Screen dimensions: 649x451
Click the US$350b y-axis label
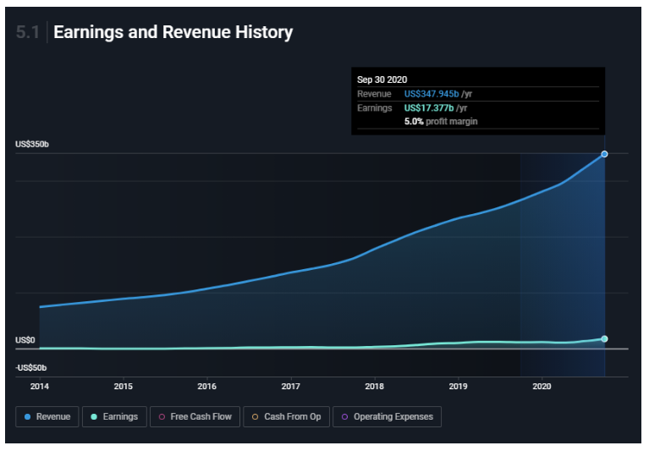(32, 145)
